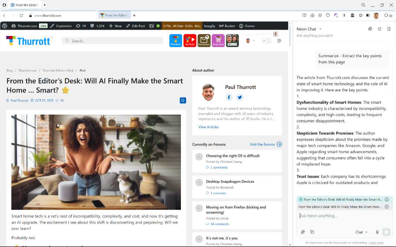
Task: Open the Newsletters tile icon
Action: (204, 40)
